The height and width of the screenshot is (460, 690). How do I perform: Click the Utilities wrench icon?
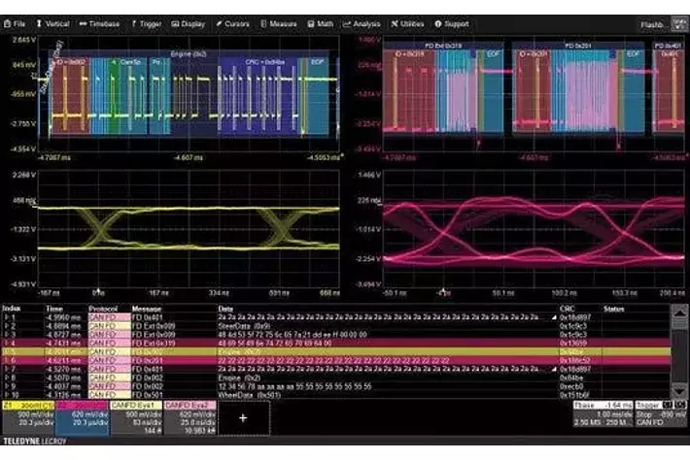click(393, 22)
